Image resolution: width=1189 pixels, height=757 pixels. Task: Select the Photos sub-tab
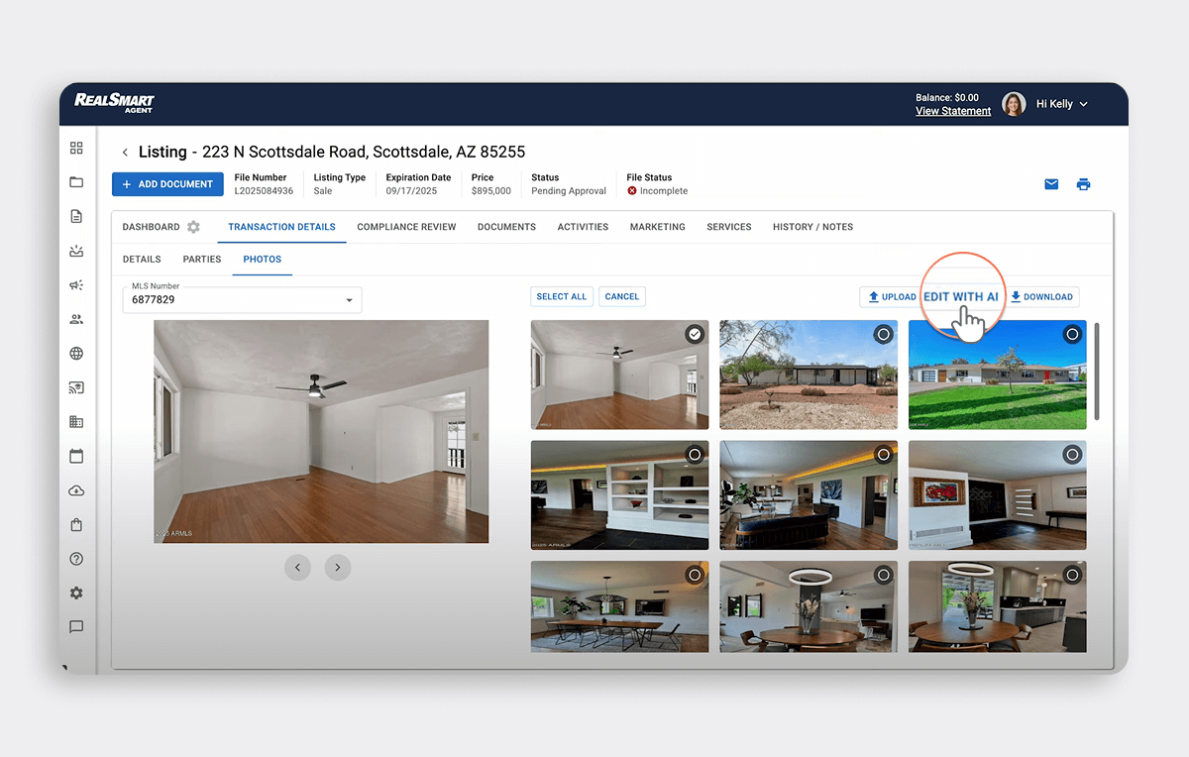point(263,260)
